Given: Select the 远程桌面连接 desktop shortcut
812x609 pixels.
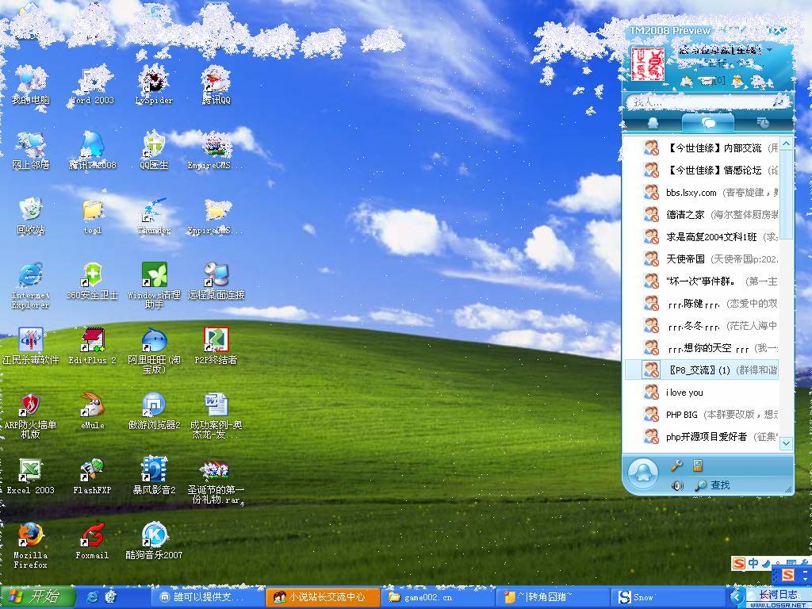Looking at the screenshot, I should [216, 282].
